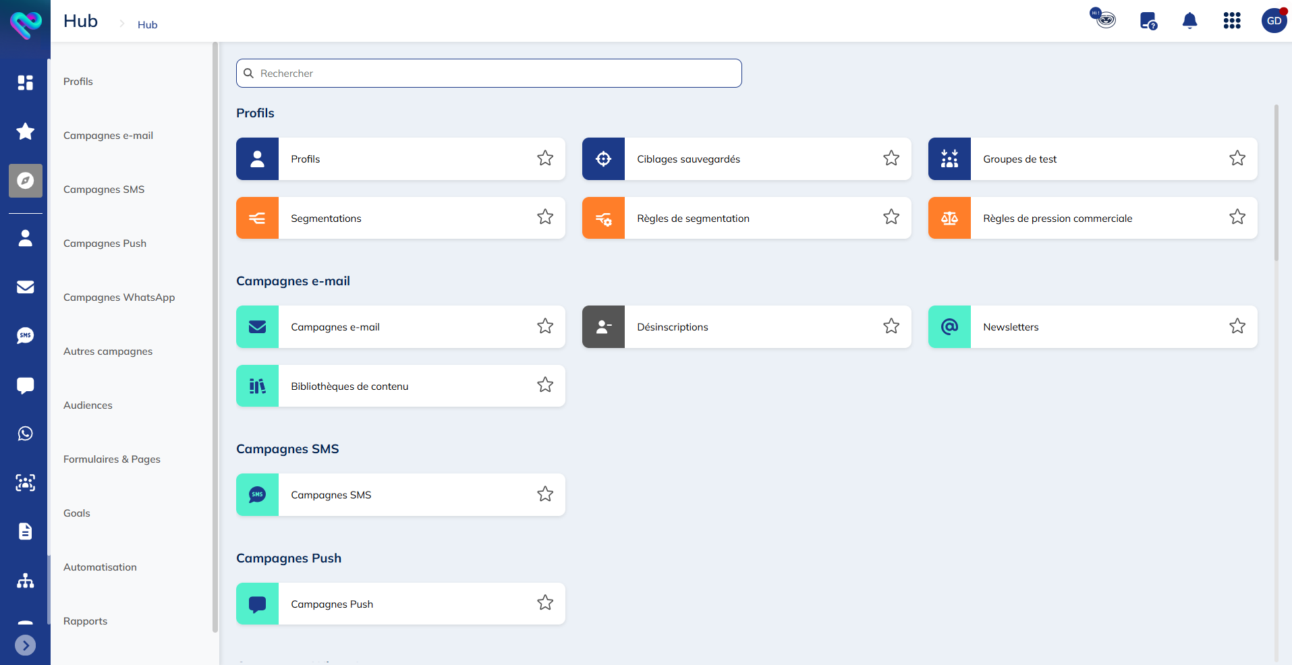Screen dimensions: 1292x665
Task: Open favorites star icon in sidebar
Action: (25, 132)
